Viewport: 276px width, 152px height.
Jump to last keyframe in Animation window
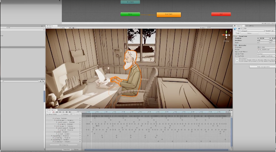click(x=70, y=112)
